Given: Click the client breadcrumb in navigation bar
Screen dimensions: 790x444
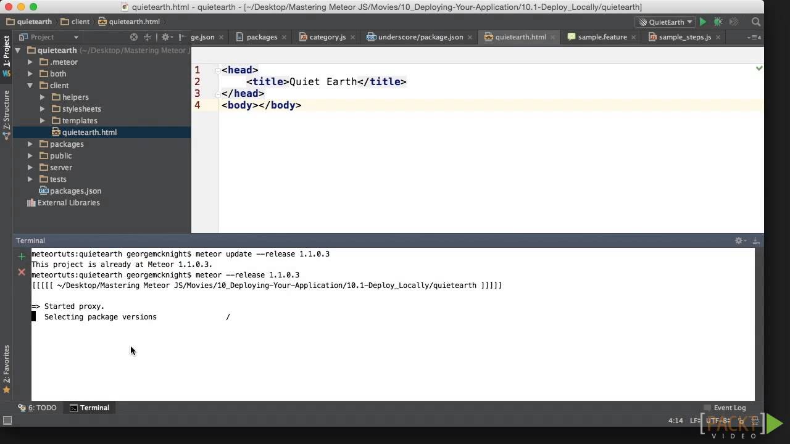Looking at the screenshot, I should pyautogui.click(x=75, y=22).
